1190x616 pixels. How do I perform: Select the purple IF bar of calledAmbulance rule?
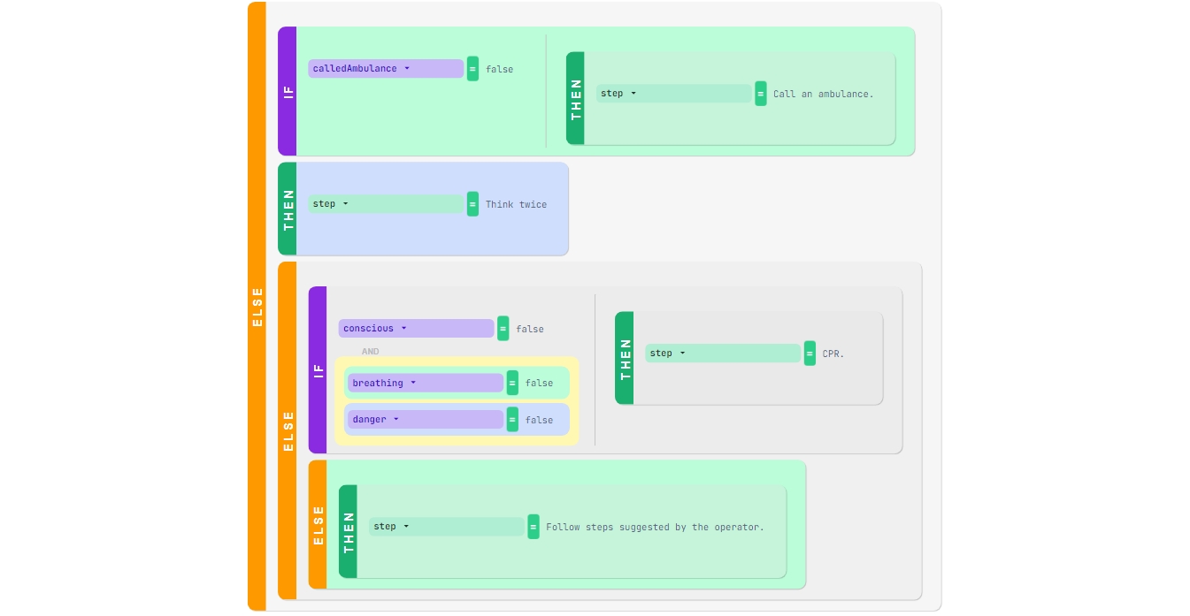pos(287,91)
